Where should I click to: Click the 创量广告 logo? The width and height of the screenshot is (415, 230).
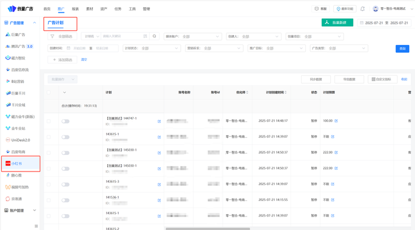[20, 9]
